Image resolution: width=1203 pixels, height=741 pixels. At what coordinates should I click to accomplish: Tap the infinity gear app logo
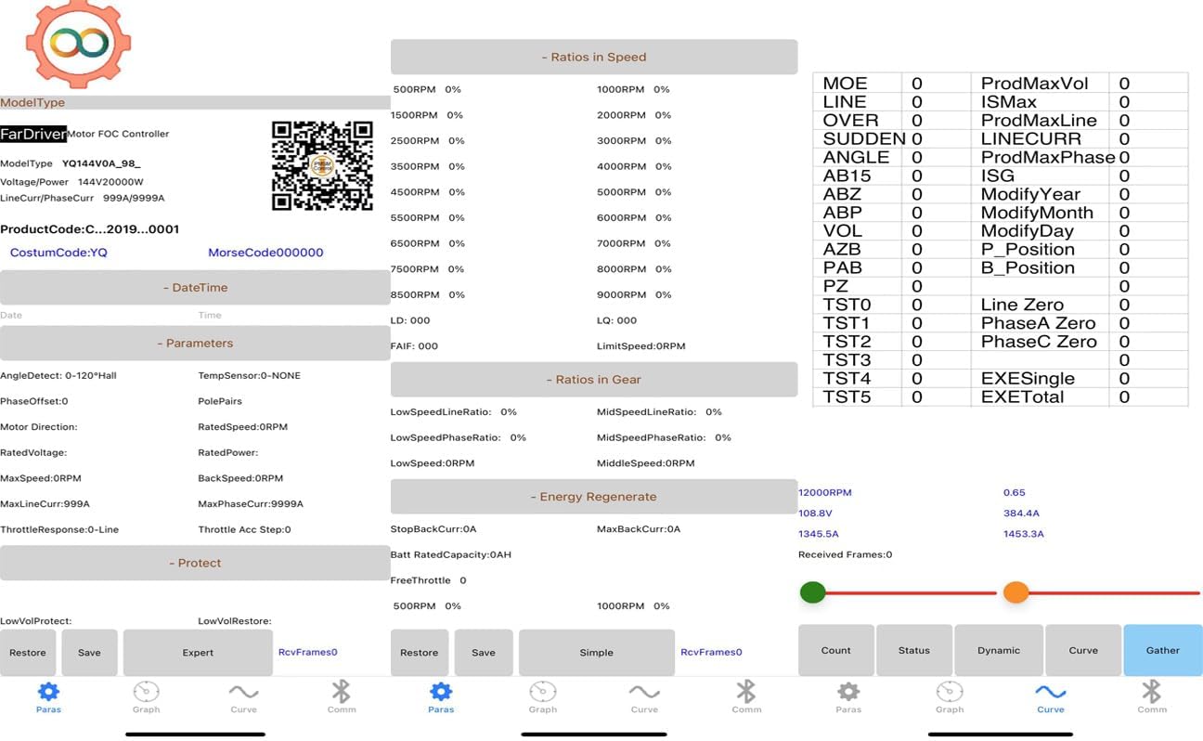(x=79, y=43)
